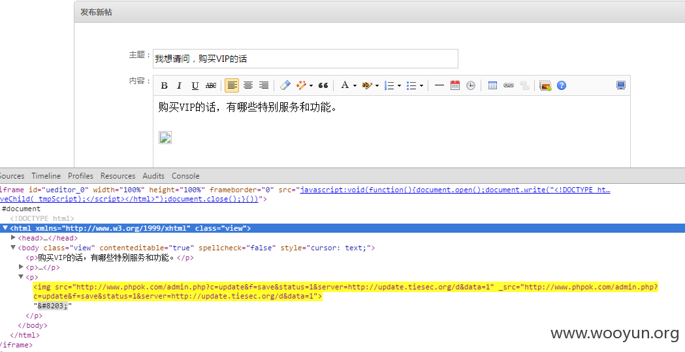Viewport: 685px width, 352px height.
Task: Insert the current time
Action: 471,85
